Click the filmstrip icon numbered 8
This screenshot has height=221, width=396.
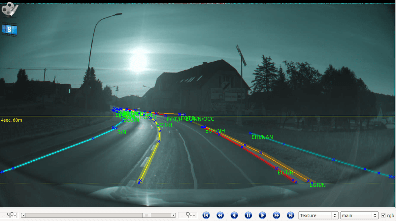tap(10, 30)
